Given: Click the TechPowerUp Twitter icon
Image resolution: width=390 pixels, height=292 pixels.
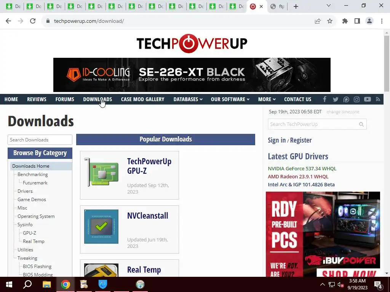Looking at the screenshot, I should coord(336,99).
